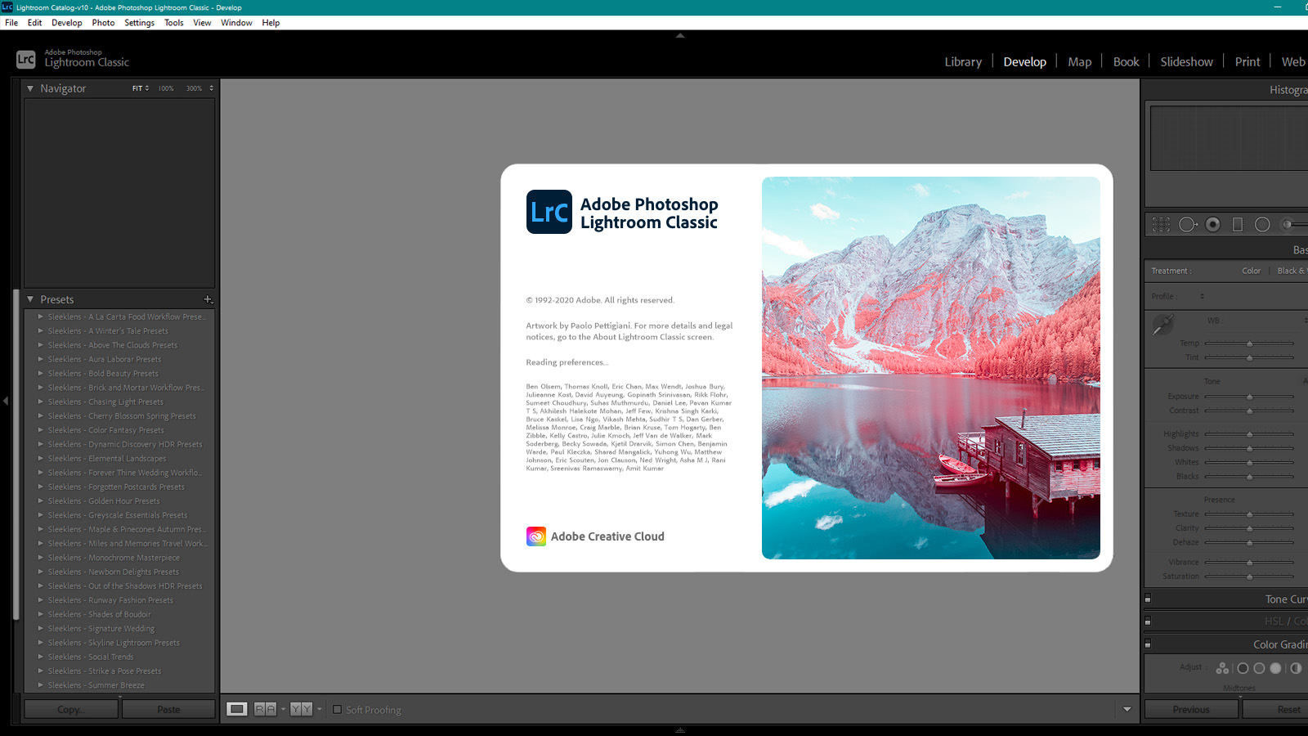Activate the Spot Removal tool
Screen dimensions: 1308x736
1187,225
